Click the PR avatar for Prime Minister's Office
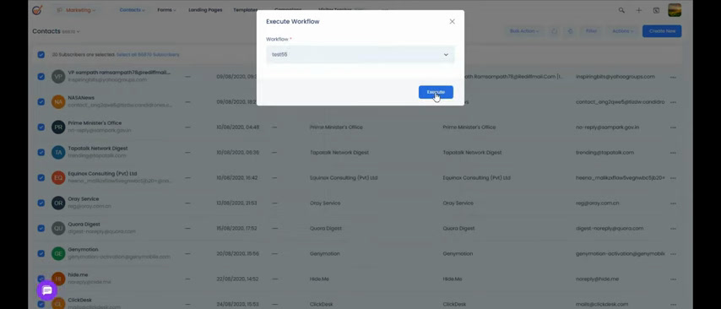 tap(58, 127)
